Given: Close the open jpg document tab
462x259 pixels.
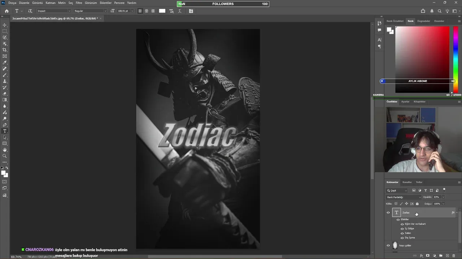Looking at the screenshot, I should (101, 18).
